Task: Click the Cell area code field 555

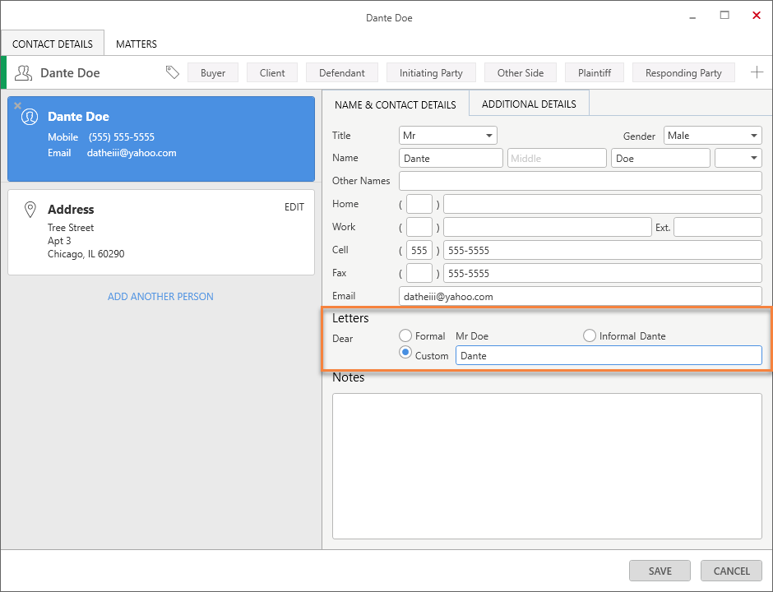Action: (419, 251)
